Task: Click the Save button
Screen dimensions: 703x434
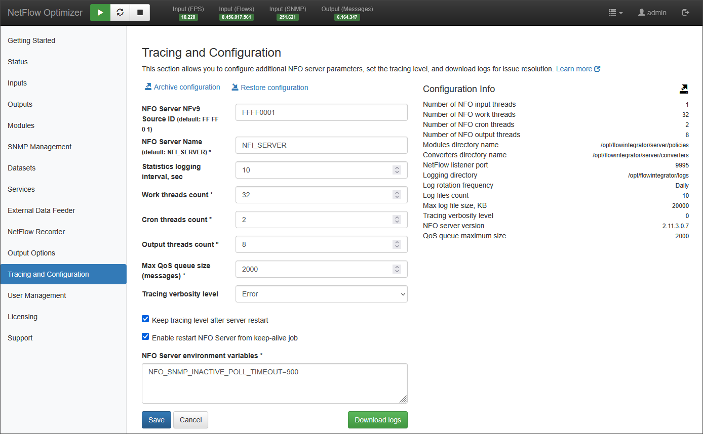Action: (x=157, y=420)
